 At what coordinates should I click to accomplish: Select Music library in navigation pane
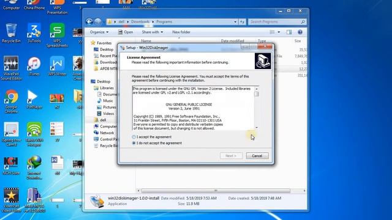105,100
